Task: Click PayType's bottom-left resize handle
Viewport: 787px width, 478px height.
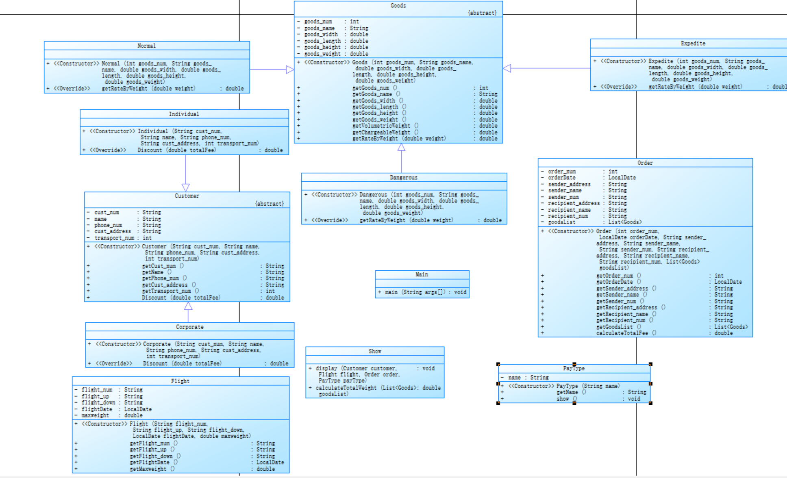Action: [498, 403]
